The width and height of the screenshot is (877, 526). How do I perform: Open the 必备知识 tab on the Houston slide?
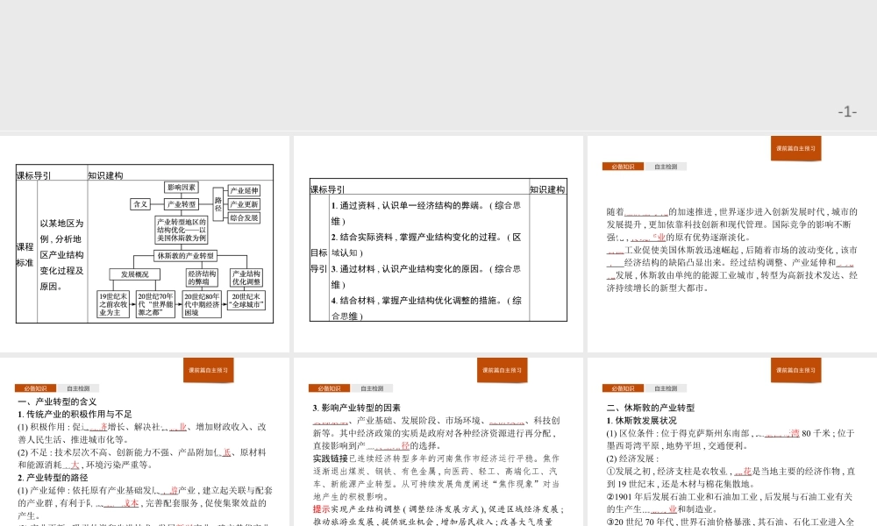pos(624,387)
